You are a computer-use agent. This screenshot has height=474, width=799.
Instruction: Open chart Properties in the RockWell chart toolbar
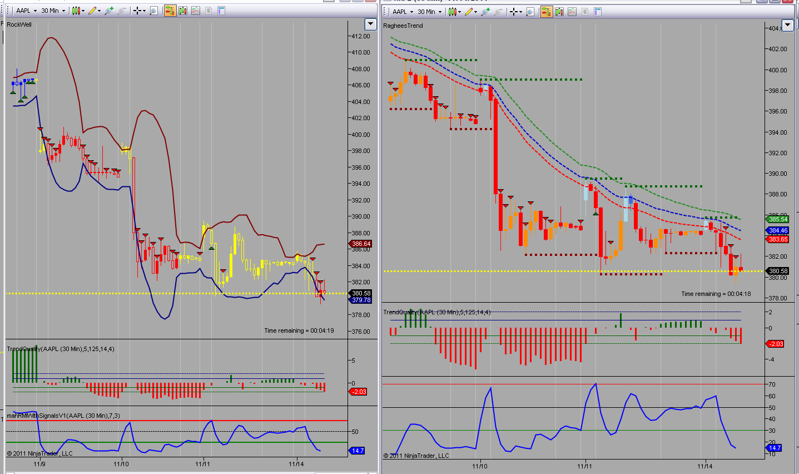[x=221, y=11]
